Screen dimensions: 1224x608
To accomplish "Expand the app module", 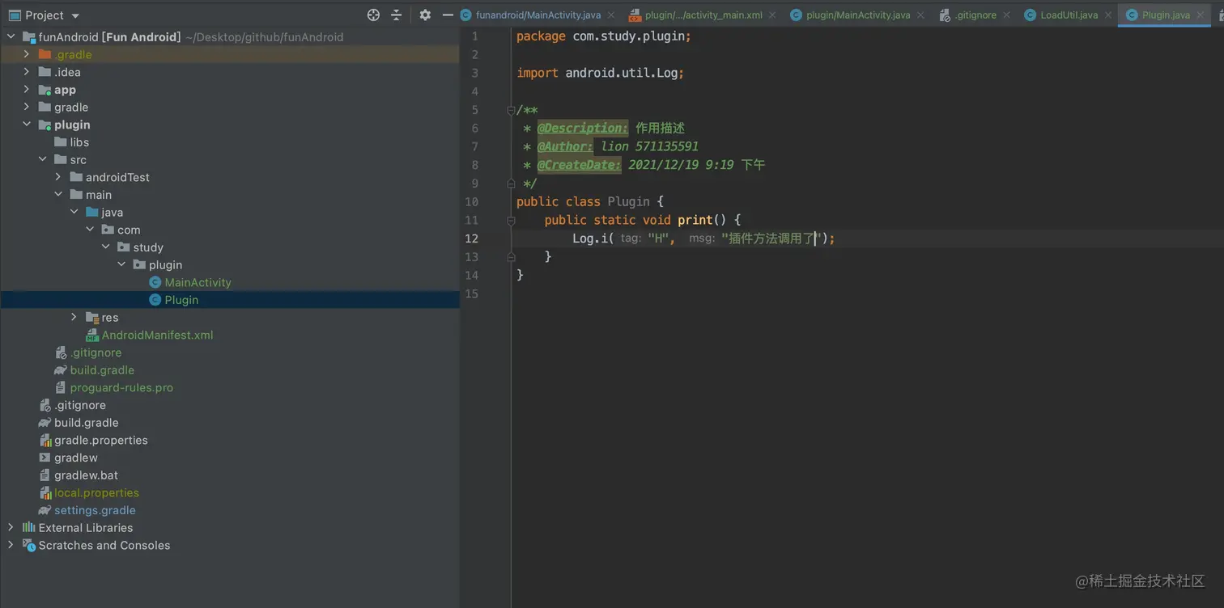I will 27,90.
